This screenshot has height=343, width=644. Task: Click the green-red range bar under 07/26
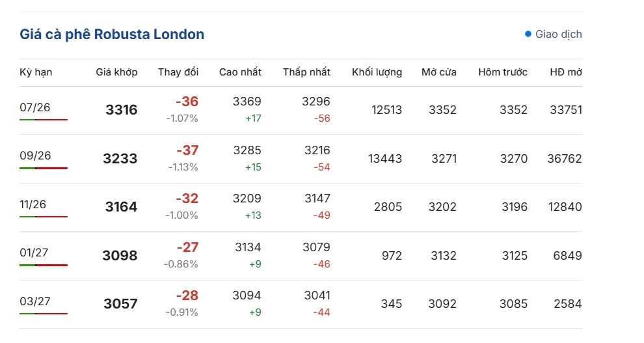point(44,120)
